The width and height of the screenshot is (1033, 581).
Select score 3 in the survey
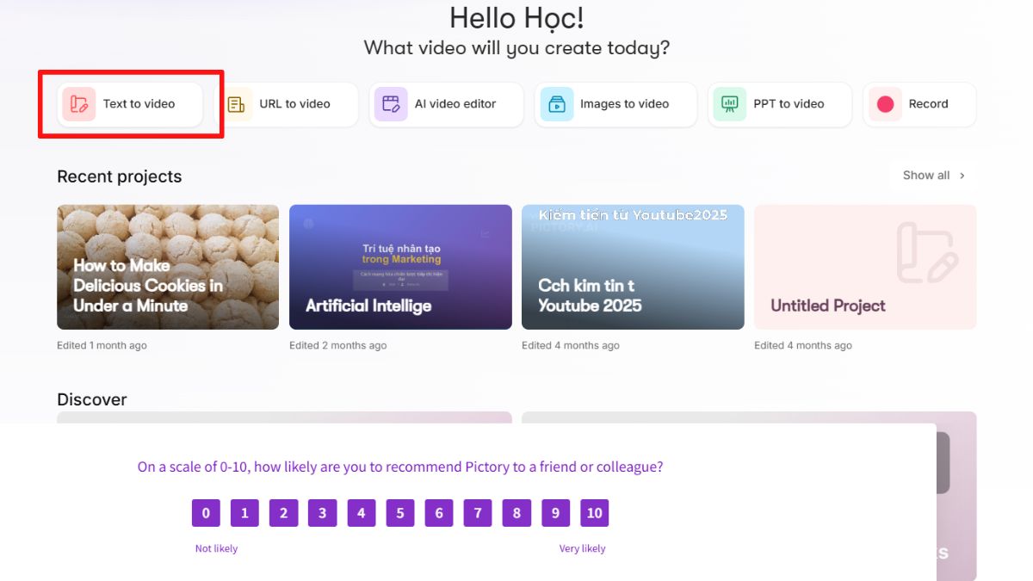coord(322,513)
